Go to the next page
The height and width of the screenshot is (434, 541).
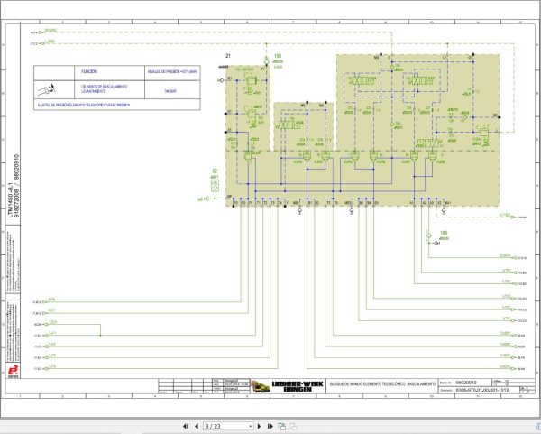coord(260,427)
